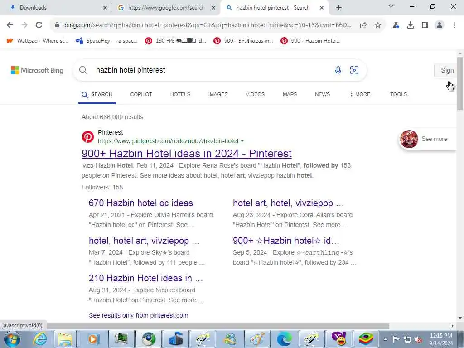
Task: Open the Paint palette taskbar icon
Action: 257,339
